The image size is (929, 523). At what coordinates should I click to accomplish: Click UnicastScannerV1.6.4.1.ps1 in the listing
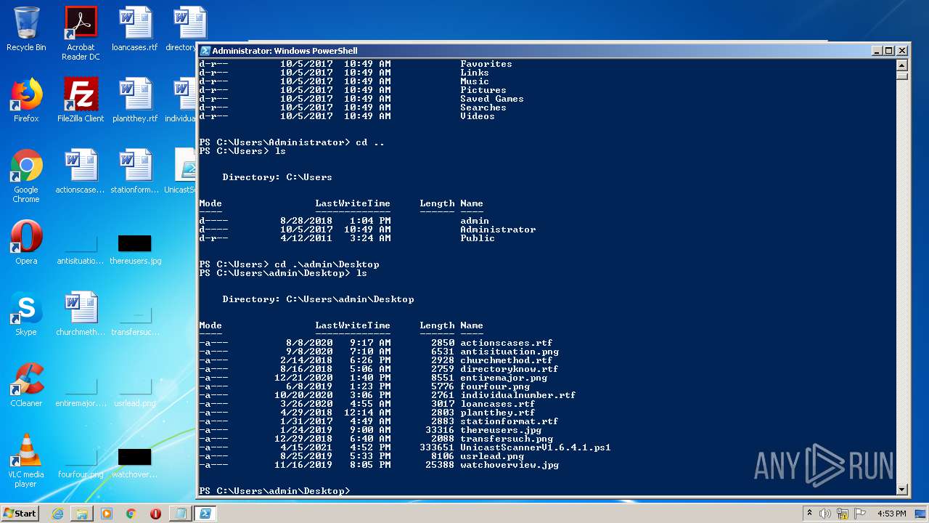point(536,447)
